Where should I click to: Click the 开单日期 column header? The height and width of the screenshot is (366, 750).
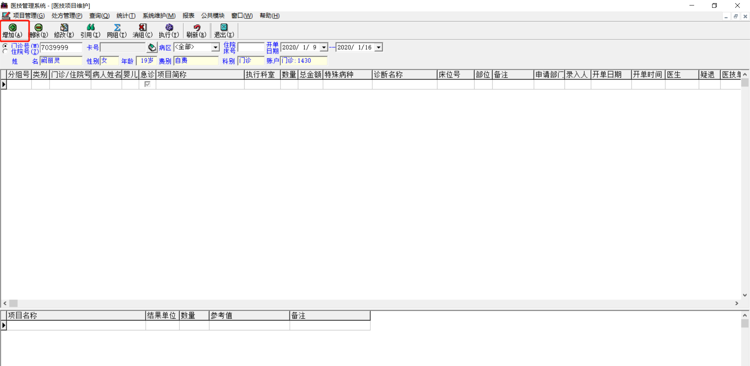pyautogui.click(x=611, y=75)
